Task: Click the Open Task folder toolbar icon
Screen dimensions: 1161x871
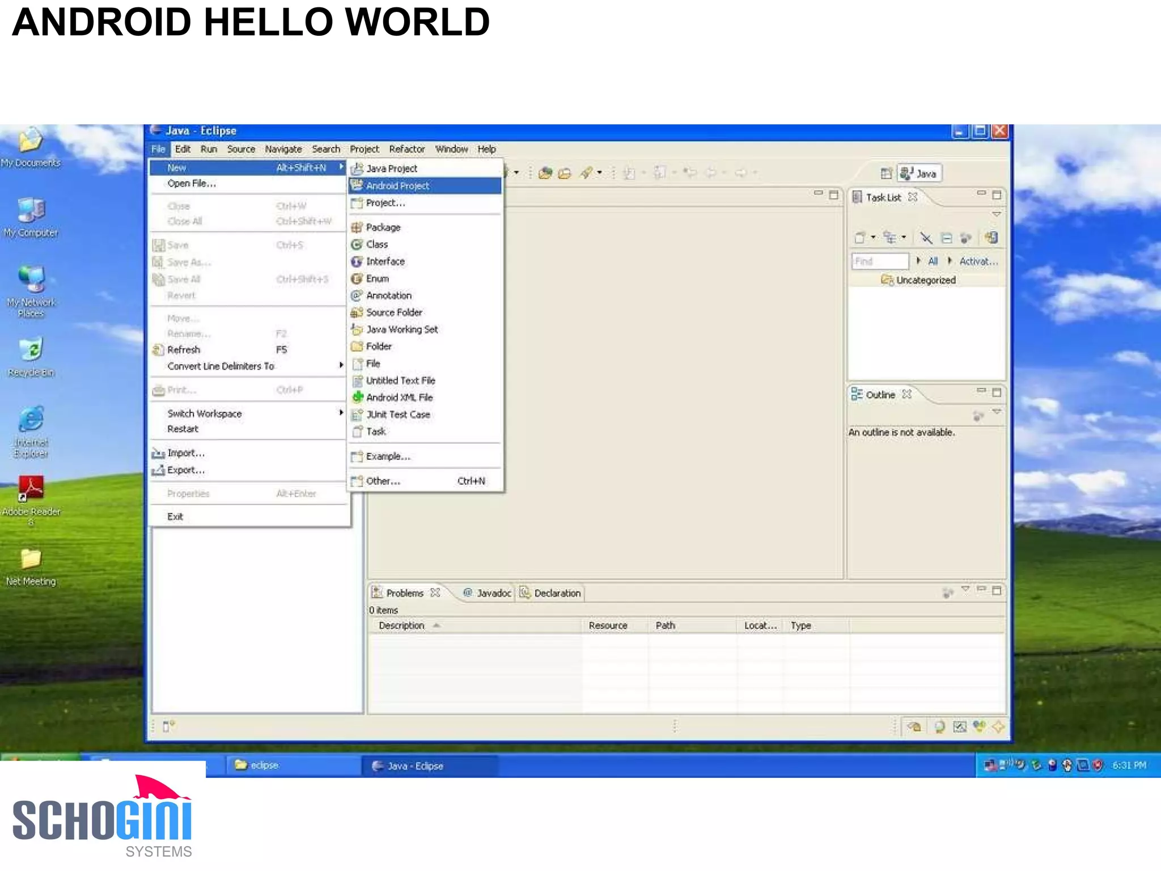Action: 565,173
